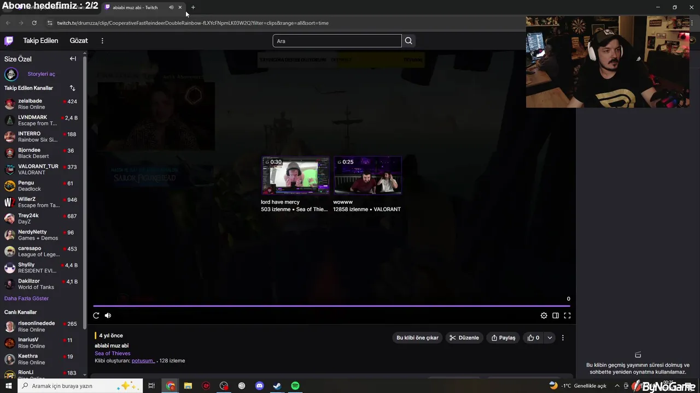This screenshot has width=700, height=393.
Task: Play the 'lord have mercy' clip thumbnail
Action: (296, 175)
